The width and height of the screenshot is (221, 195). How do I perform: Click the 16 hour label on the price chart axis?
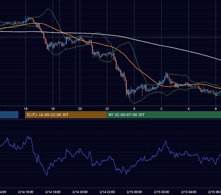click(26, 109)
